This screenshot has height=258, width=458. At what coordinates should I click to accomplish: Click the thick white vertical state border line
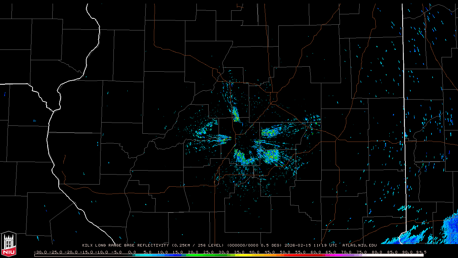pyautogui.click(x=405, y=107)
